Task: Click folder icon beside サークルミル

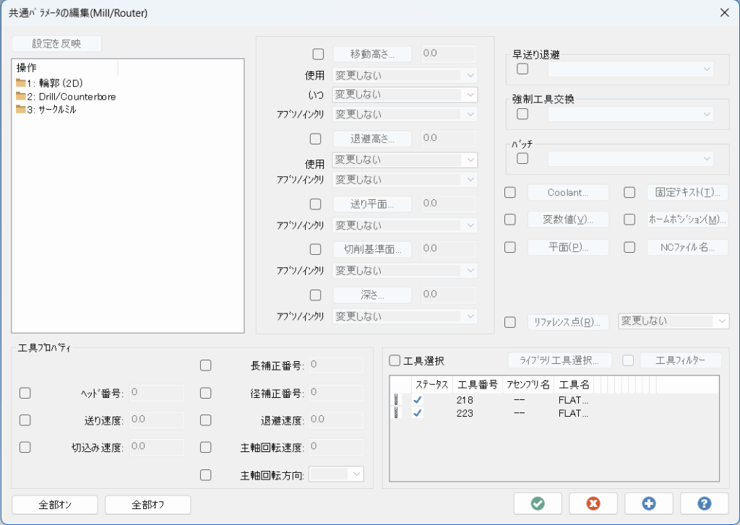Action: (x=22, y=110)
